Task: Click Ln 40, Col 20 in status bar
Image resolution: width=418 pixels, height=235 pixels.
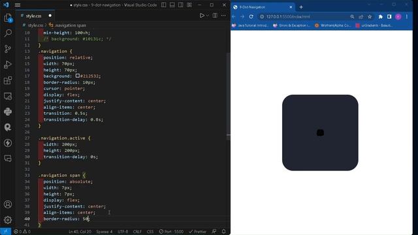Action: pyautogui.click(x=80, y=232)
